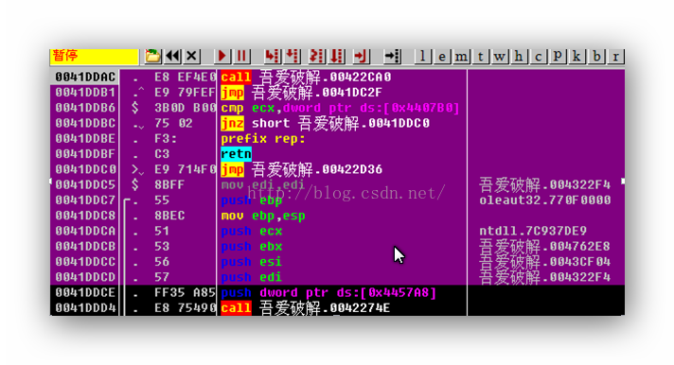The height and width of the screenshot is (365, 674).
Task: Click the Step over icon
Action: [293, 56]
